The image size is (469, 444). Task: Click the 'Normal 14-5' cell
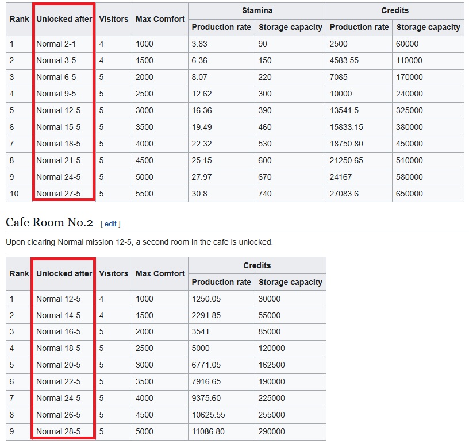[58, 315]
